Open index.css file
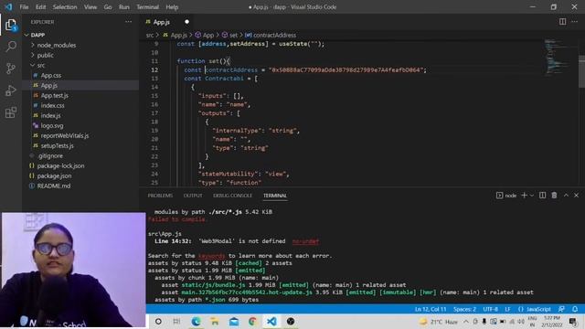The height and width of the screenshot is (329, 585). pyautogui.click(x=53, y=106)
